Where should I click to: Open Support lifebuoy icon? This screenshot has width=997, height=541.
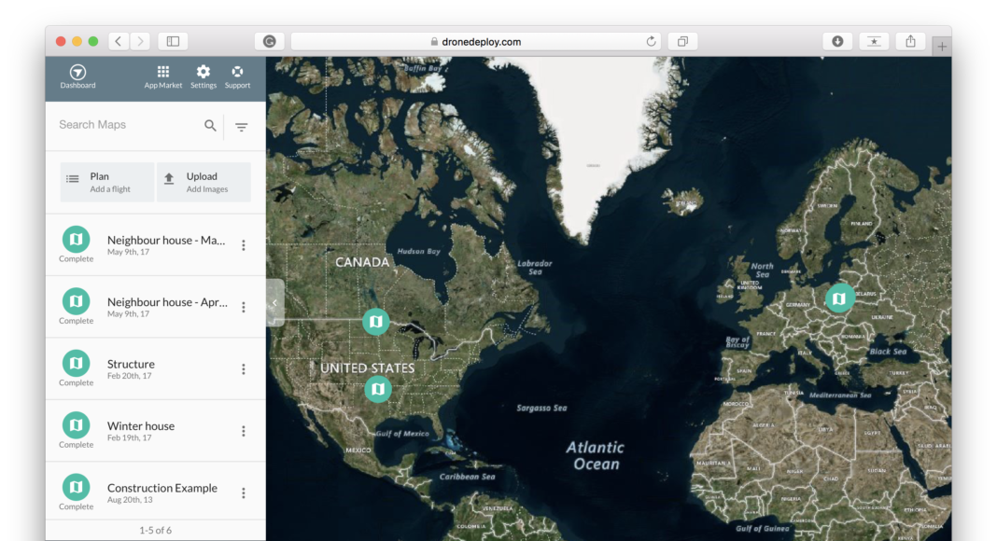pyautogui.click(x=237, y=72)
